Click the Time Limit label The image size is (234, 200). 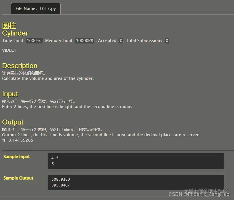13,41
